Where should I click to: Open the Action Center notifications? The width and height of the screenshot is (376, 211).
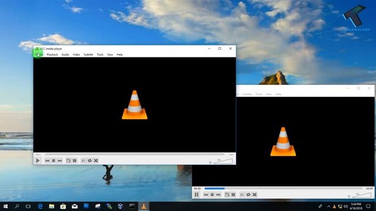click(x=368, y=206)
